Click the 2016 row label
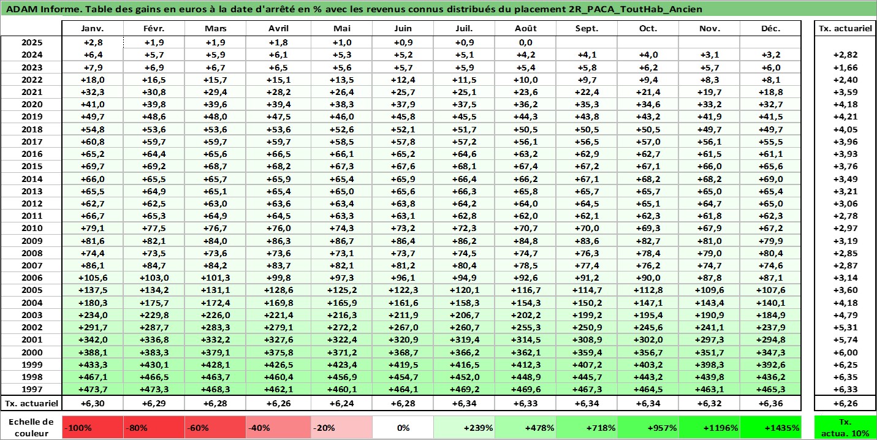 (31, 154)
